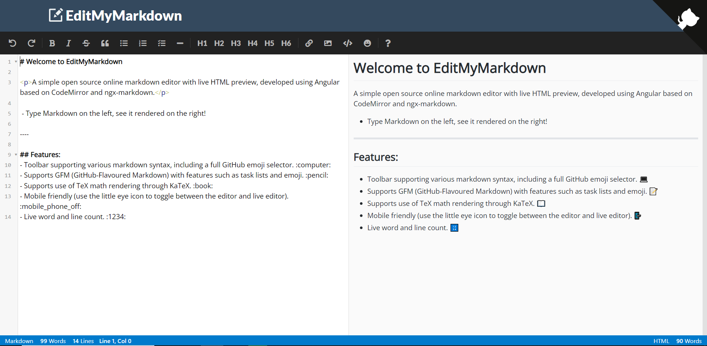This screenshot has height=346, width=707.
Task: Collapse the Features section fold arrow
Action: pyautogui.click(x=16, y=155)
